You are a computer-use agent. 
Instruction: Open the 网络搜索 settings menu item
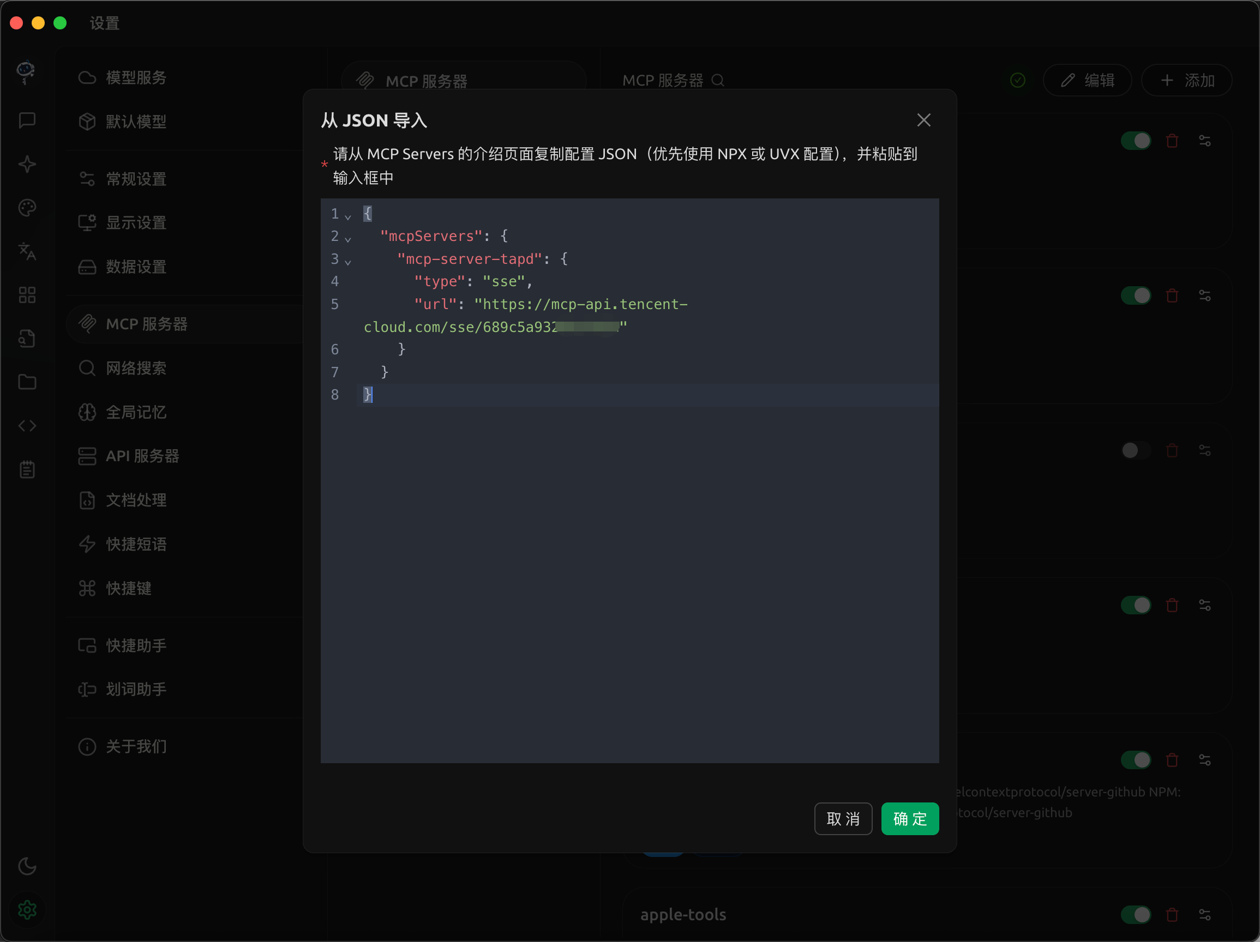click(x=136, y=369)
